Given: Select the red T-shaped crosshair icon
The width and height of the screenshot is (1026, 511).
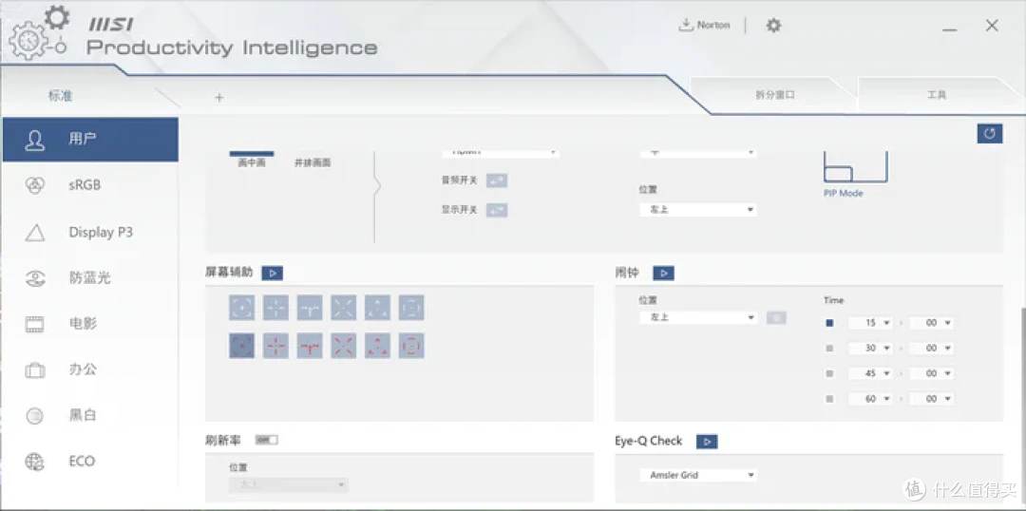Looking at the screenshot, I should click(x=310, y=346).
